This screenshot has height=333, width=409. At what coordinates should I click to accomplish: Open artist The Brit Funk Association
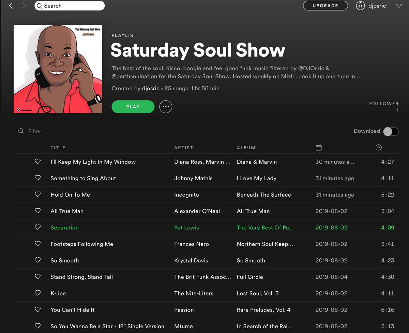(x=202, y=277)
